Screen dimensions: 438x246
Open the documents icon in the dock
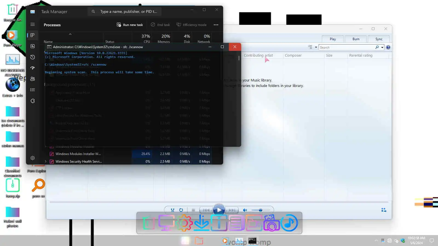[236, 223]
